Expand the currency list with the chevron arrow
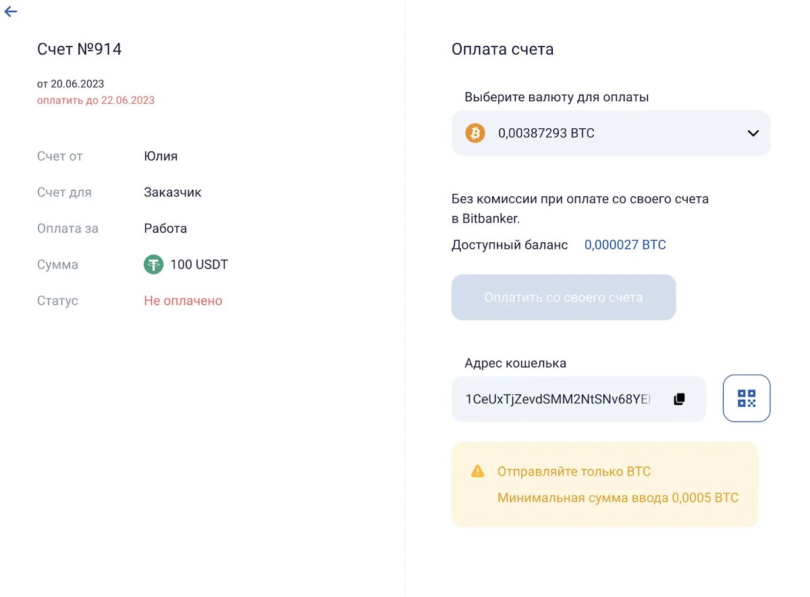The image size is (810, 597). click(753, 133)
